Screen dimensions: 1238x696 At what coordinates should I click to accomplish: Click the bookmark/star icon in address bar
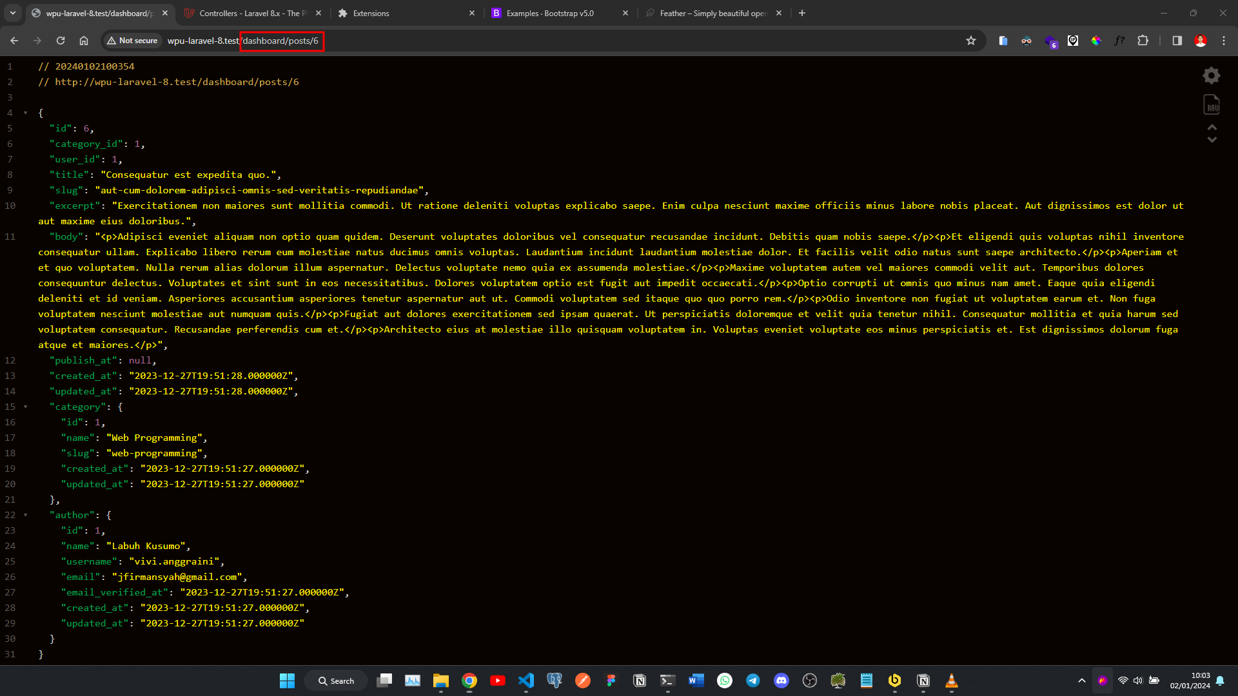click(969, 40)
